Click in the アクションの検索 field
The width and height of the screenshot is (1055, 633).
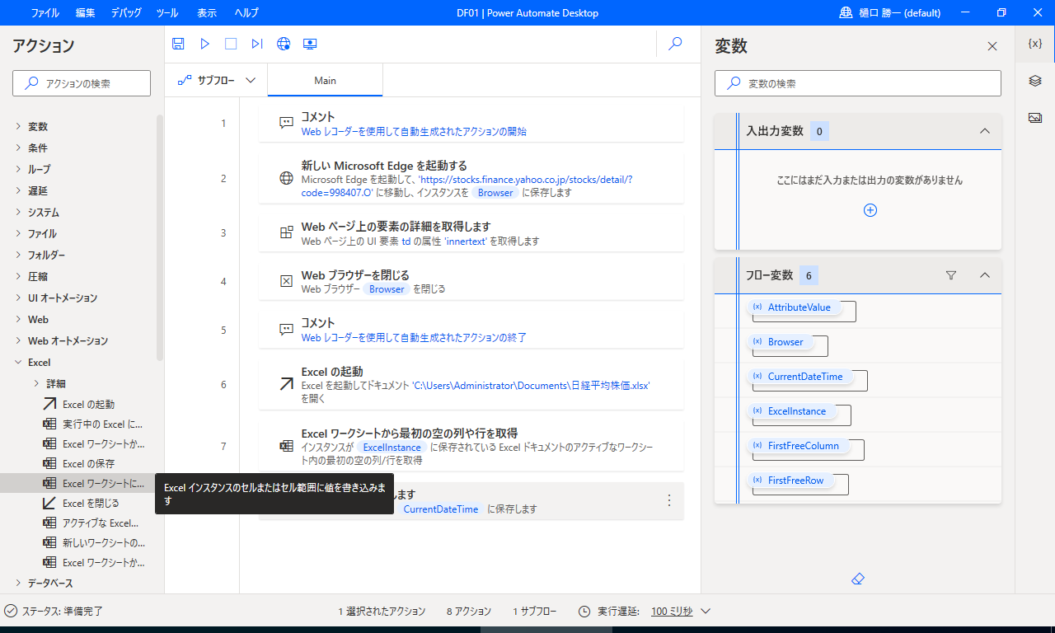pyautogui.click(x=82, y=83)
